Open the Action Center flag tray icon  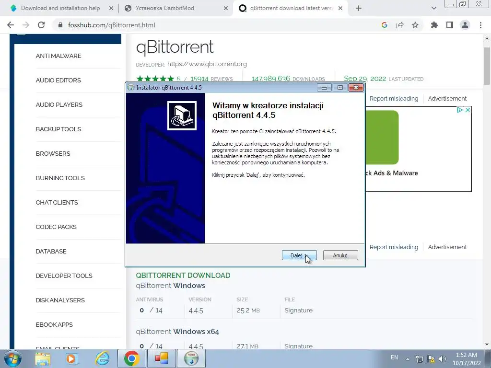click(x=431, y=359)
